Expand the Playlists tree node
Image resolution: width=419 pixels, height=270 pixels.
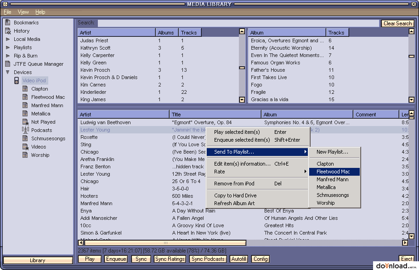click(x=8, y=47)
